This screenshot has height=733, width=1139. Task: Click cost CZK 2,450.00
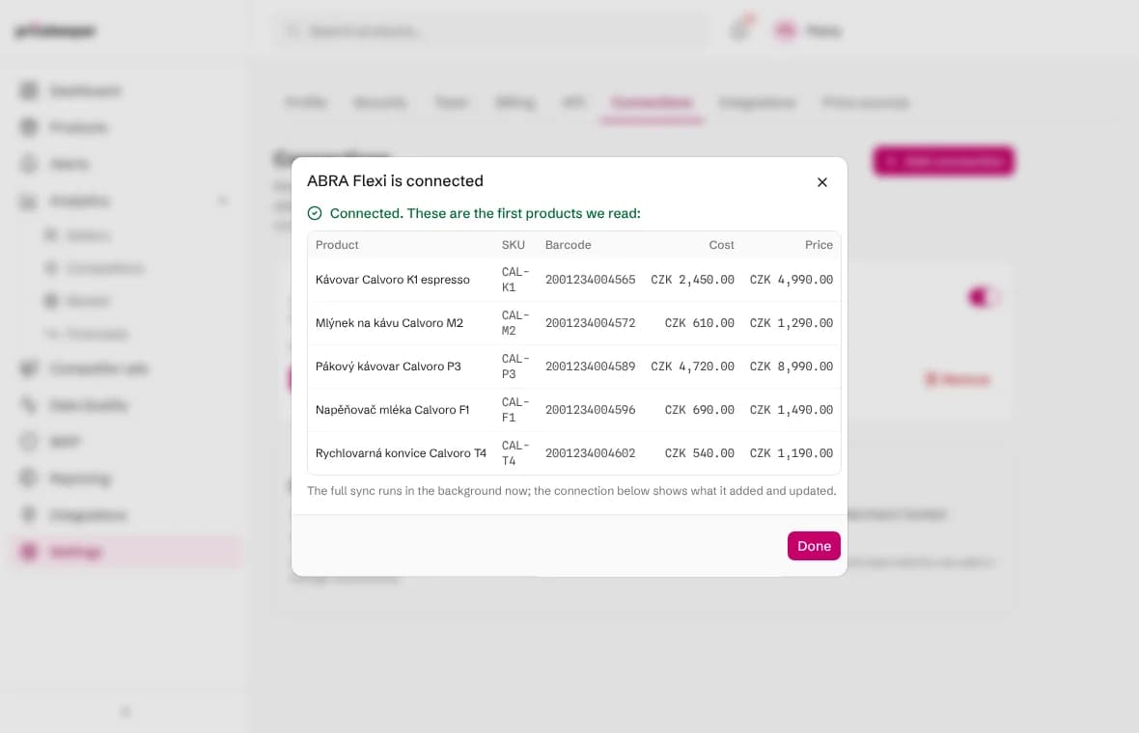click(692, 280)
